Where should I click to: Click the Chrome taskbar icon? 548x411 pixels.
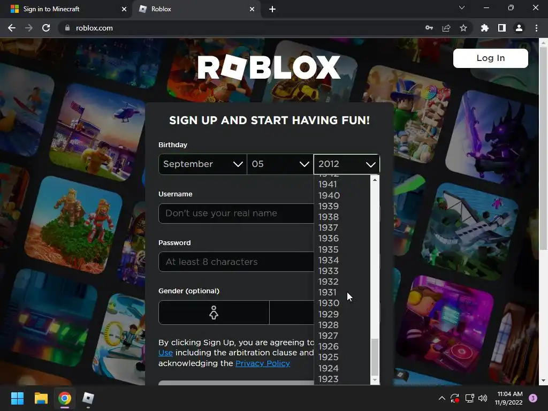point(65,398)
